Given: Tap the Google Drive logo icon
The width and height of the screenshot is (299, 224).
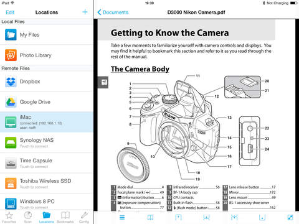Looking at the screenshot, I should (x=11, y=102).
